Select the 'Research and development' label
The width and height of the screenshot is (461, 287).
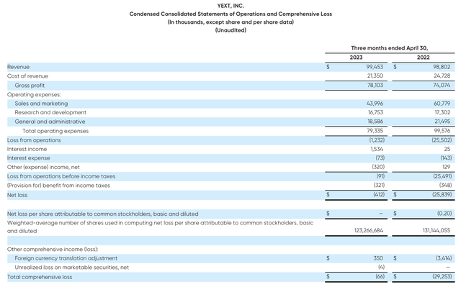(x=50, y=112)
